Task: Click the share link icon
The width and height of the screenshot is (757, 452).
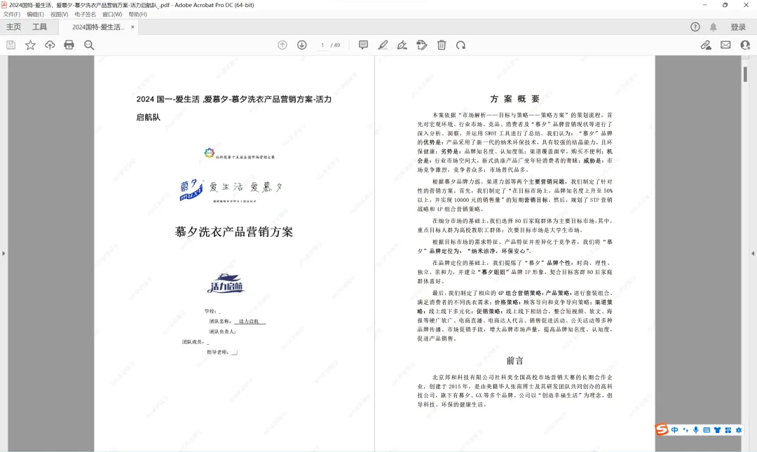Action: (x=707, y=45)
